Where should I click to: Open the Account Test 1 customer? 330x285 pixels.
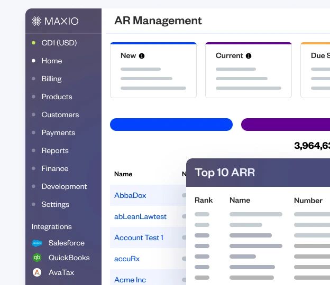pyautogui.click(x=139, y=237)
